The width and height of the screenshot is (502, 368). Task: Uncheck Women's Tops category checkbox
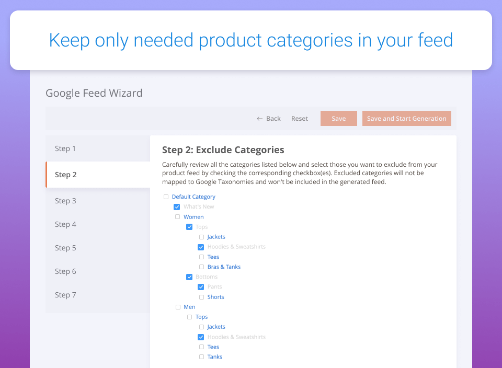pyautogui.click(x=189, y=227)
